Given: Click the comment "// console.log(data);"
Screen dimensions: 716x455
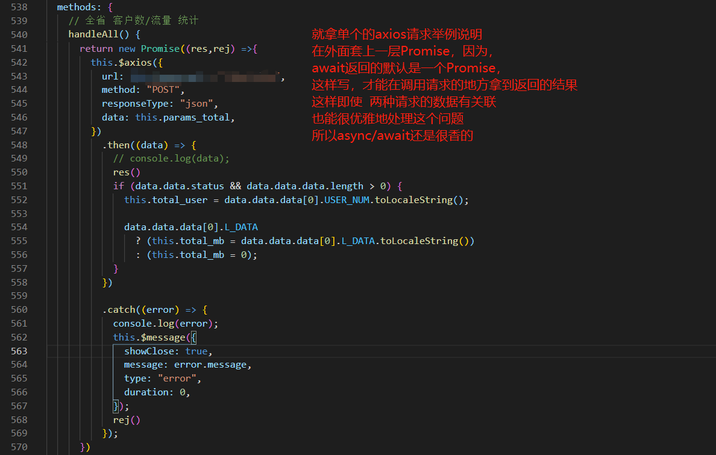Looking at the screenshot, I should tap(171, 158).
